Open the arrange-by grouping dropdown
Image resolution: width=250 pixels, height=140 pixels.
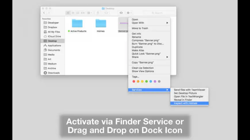point(90,13)
